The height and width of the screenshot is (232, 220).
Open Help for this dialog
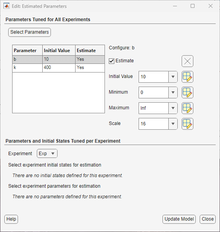(11, 219)
